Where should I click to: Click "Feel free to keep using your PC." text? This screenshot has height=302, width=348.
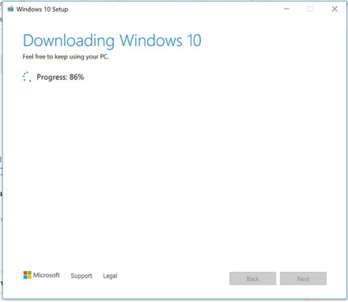click(66, 57)
